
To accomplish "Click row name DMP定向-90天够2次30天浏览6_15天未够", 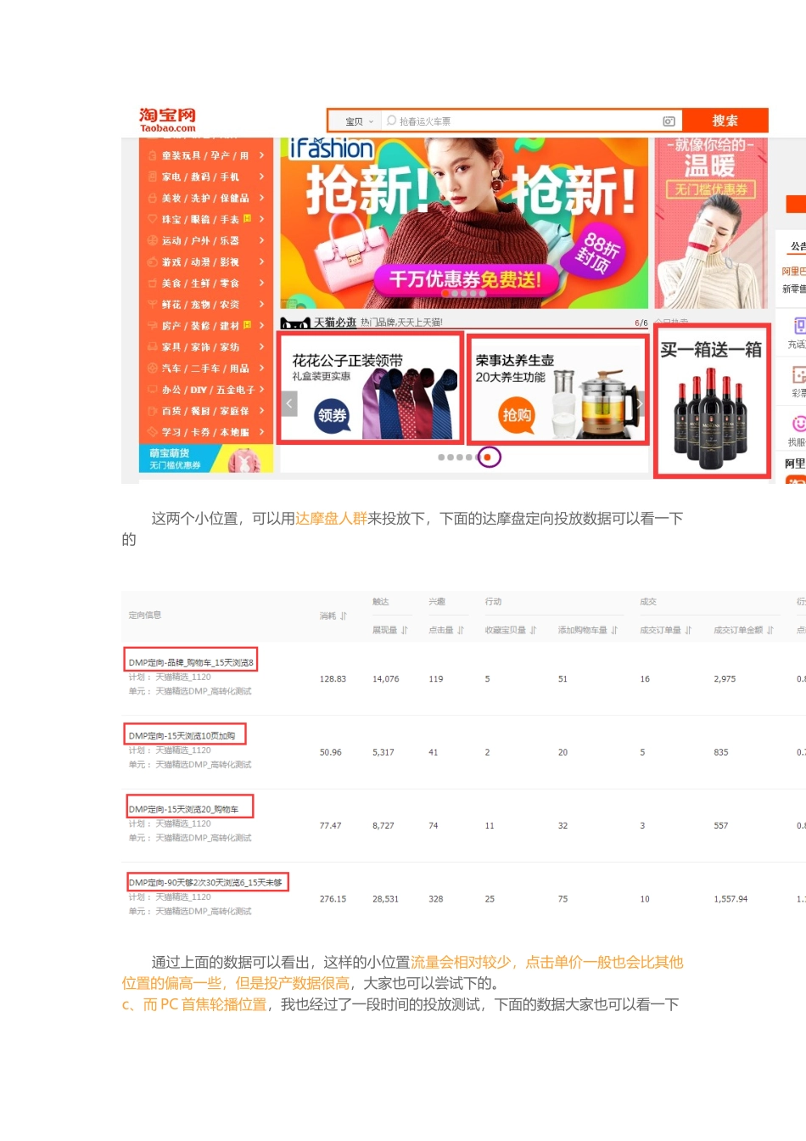I will pos(205,882).
